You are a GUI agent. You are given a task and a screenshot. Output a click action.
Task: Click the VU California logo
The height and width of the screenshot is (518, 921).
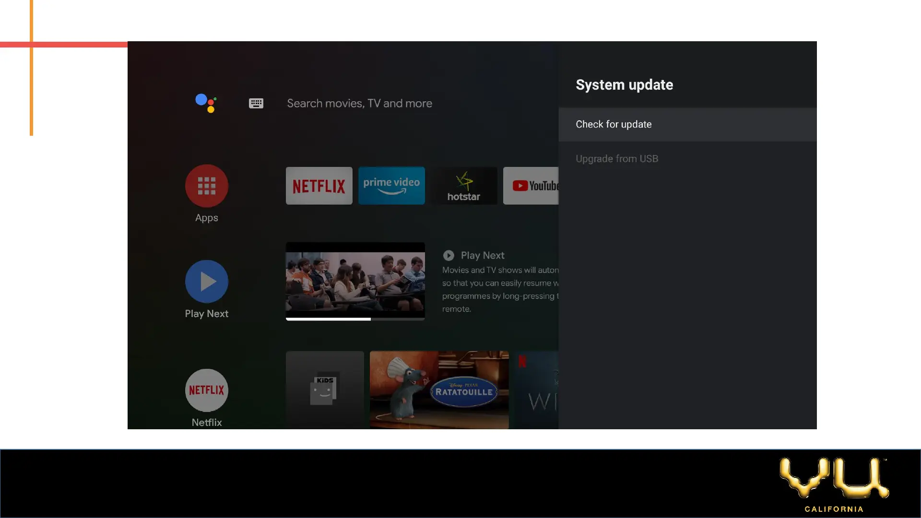pyautogui.click(x=834, y=484)
